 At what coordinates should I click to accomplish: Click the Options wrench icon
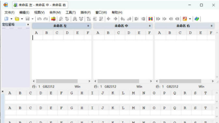tap(185, 19)
